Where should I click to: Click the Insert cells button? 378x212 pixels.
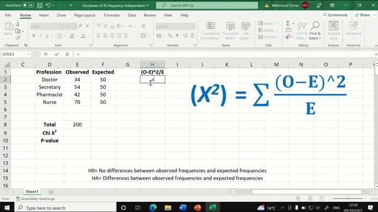click(268, 24)
